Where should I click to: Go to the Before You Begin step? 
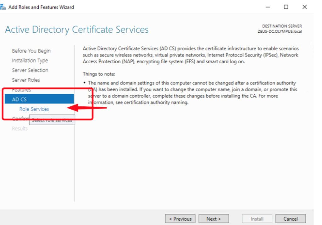pos(31,51)
